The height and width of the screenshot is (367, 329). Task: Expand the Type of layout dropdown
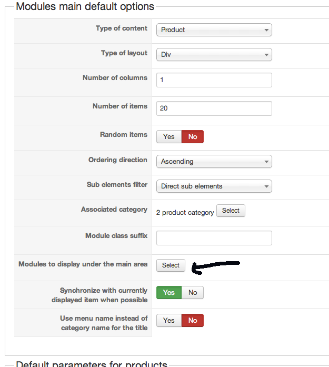point(214,54)
